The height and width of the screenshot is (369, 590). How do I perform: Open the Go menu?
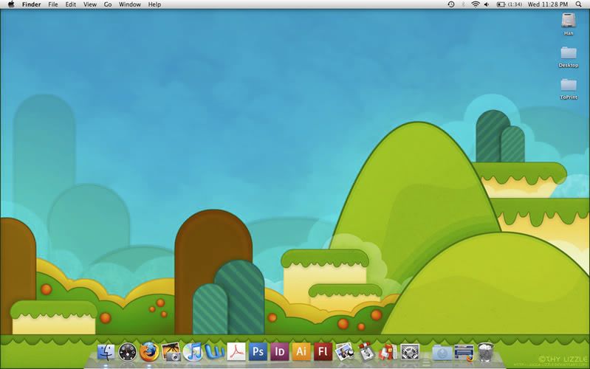pyautogui.click(x=108, y=4)
